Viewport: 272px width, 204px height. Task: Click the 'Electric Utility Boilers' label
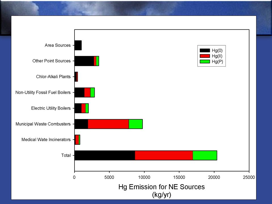tap(51, 108)
